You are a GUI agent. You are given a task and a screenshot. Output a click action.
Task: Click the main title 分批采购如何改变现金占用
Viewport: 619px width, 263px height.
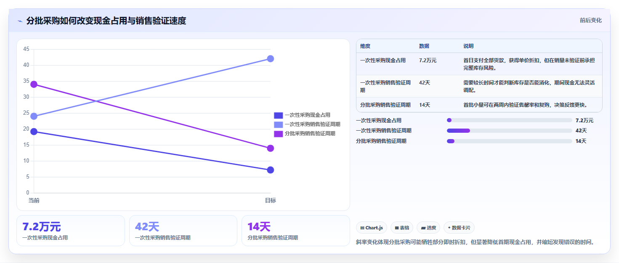[x=106, y=21]
